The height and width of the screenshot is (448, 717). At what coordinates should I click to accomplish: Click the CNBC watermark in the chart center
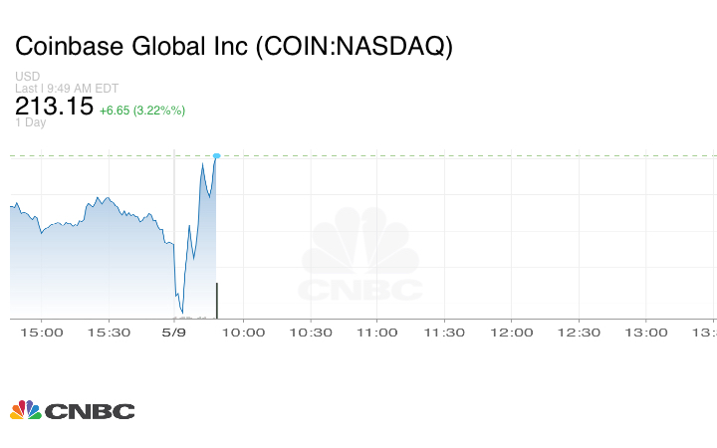tap(361, 255)
